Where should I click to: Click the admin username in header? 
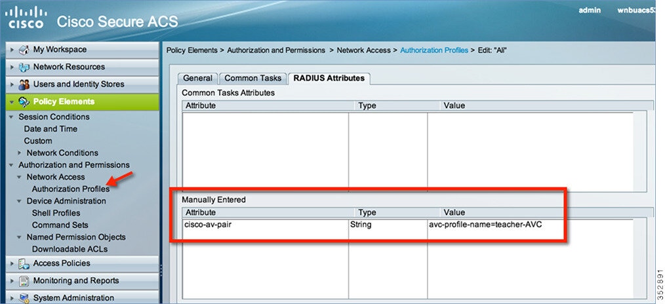(x=590, y=10)
